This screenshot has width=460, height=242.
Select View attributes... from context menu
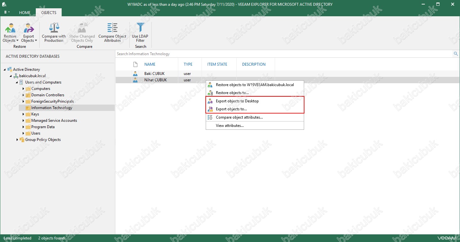point(230,126)
